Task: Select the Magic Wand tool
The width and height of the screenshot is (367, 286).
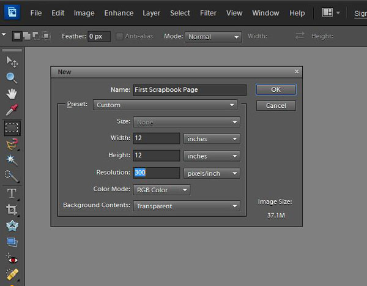Action: click(12, 160)
